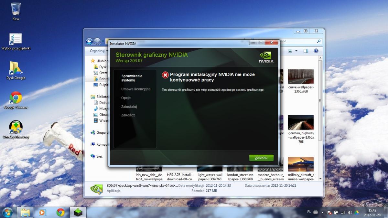Click the ZAMKNIJ button in NVIDIA installer
388x218 pixels.
(261, 158)
